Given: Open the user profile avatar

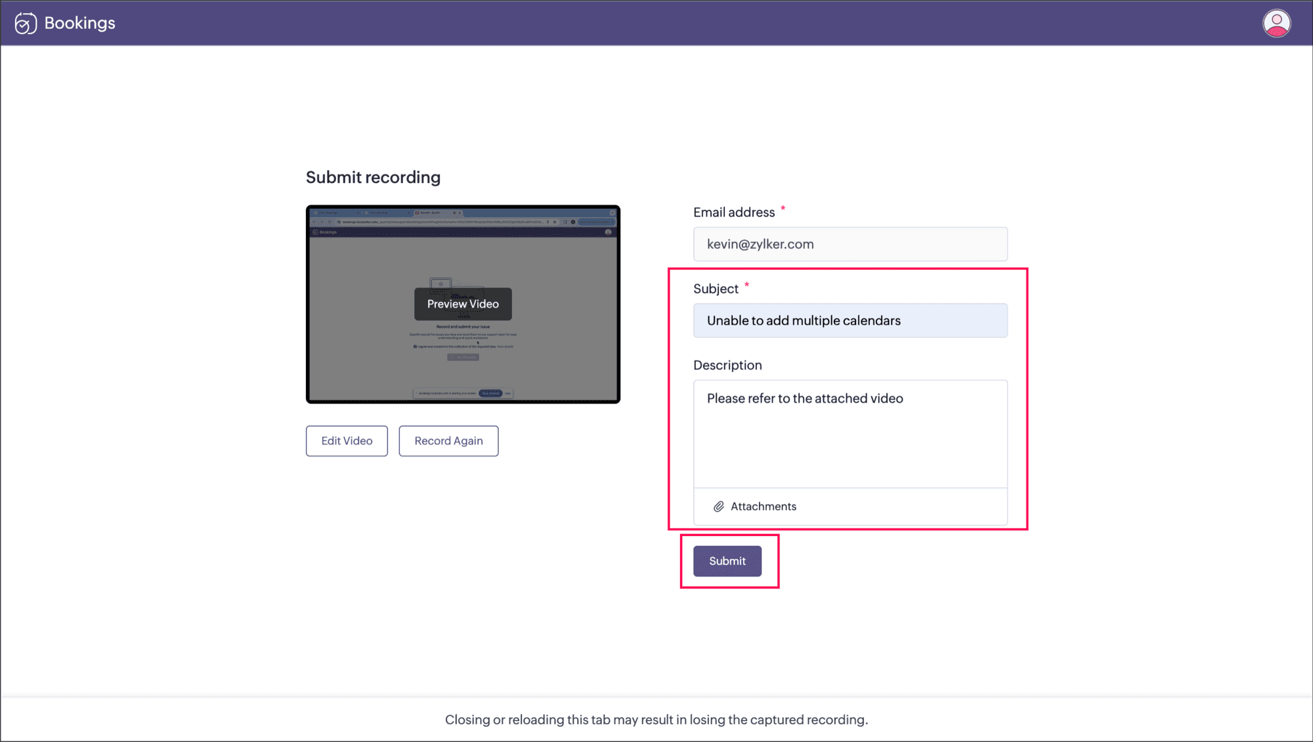Looking at the screenshot, I should pyautogui.click(x=1276, y=24).
